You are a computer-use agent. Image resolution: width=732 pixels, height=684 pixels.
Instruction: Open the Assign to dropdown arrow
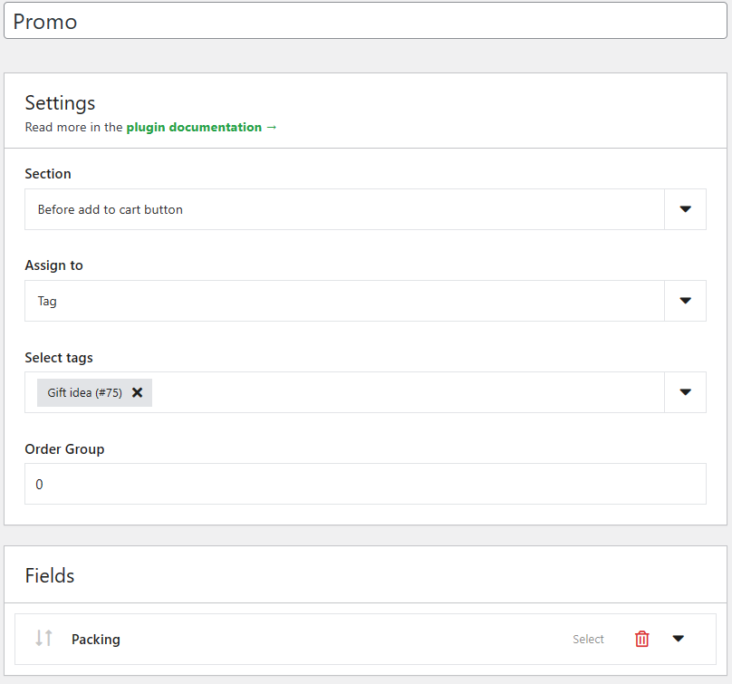click(x=685, y=301)
